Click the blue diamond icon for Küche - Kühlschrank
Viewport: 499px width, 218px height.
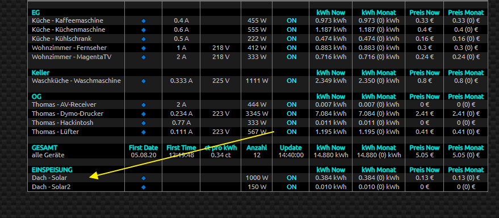point(144,39)
